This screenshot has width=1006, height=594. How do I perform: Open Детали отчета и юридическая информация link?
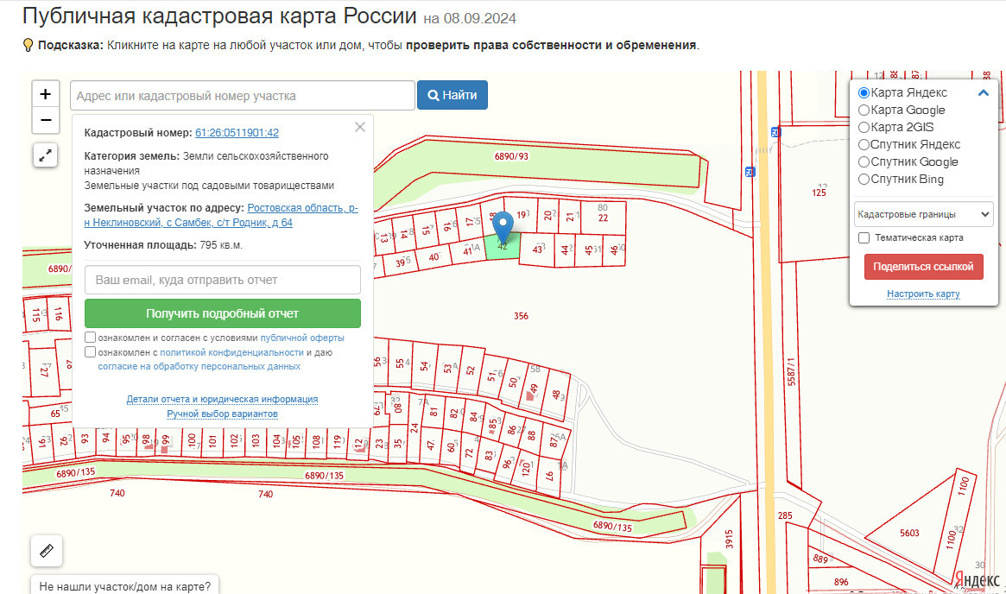(222, 399)
